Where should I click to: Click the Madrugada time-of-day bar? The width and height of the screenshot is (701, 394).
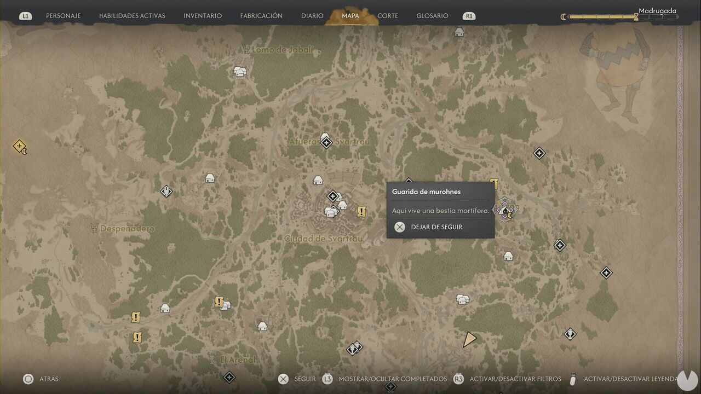coord(619,17)
